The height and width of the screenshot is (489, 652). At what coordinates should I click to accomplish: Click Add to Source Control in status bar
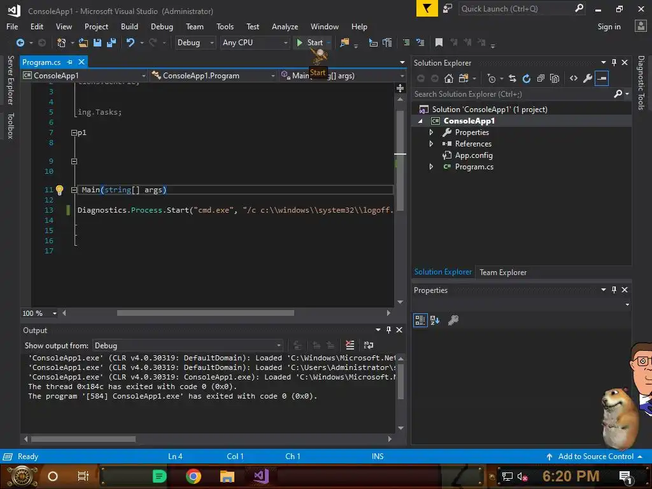coord(595,457)
